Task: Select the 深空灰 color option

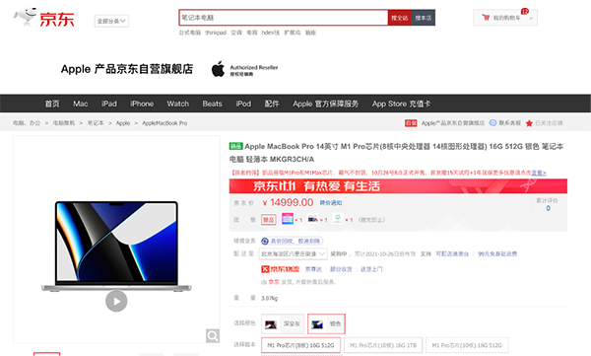Action: pos(283,323)
